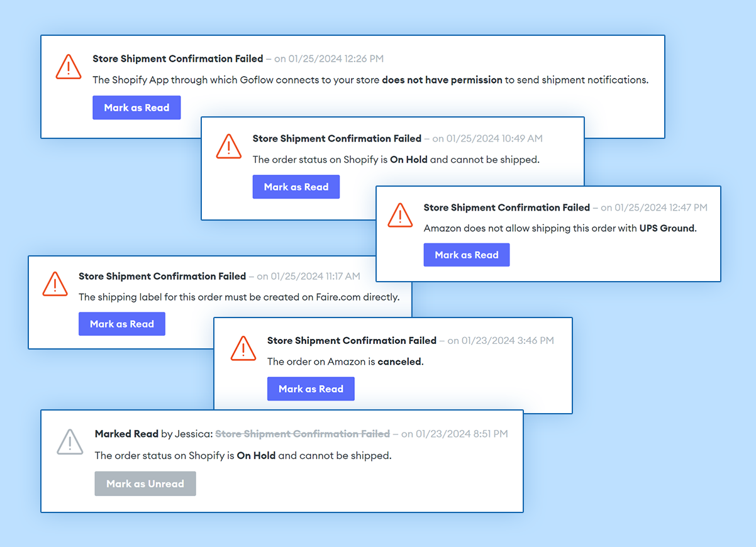Mark the UPS Ground alert as read
This screenshot has height=547, width=756.
pyautogui.click(x=467, y=255)
